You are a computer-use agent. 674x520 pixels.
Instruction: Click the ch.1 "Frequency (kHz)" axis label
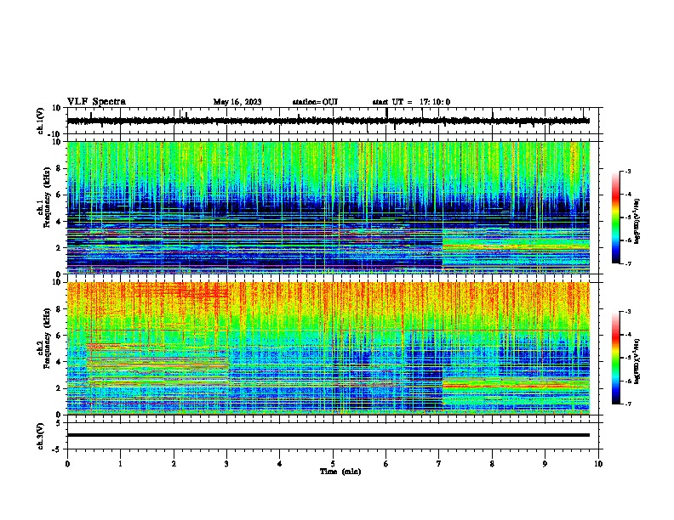46,198
